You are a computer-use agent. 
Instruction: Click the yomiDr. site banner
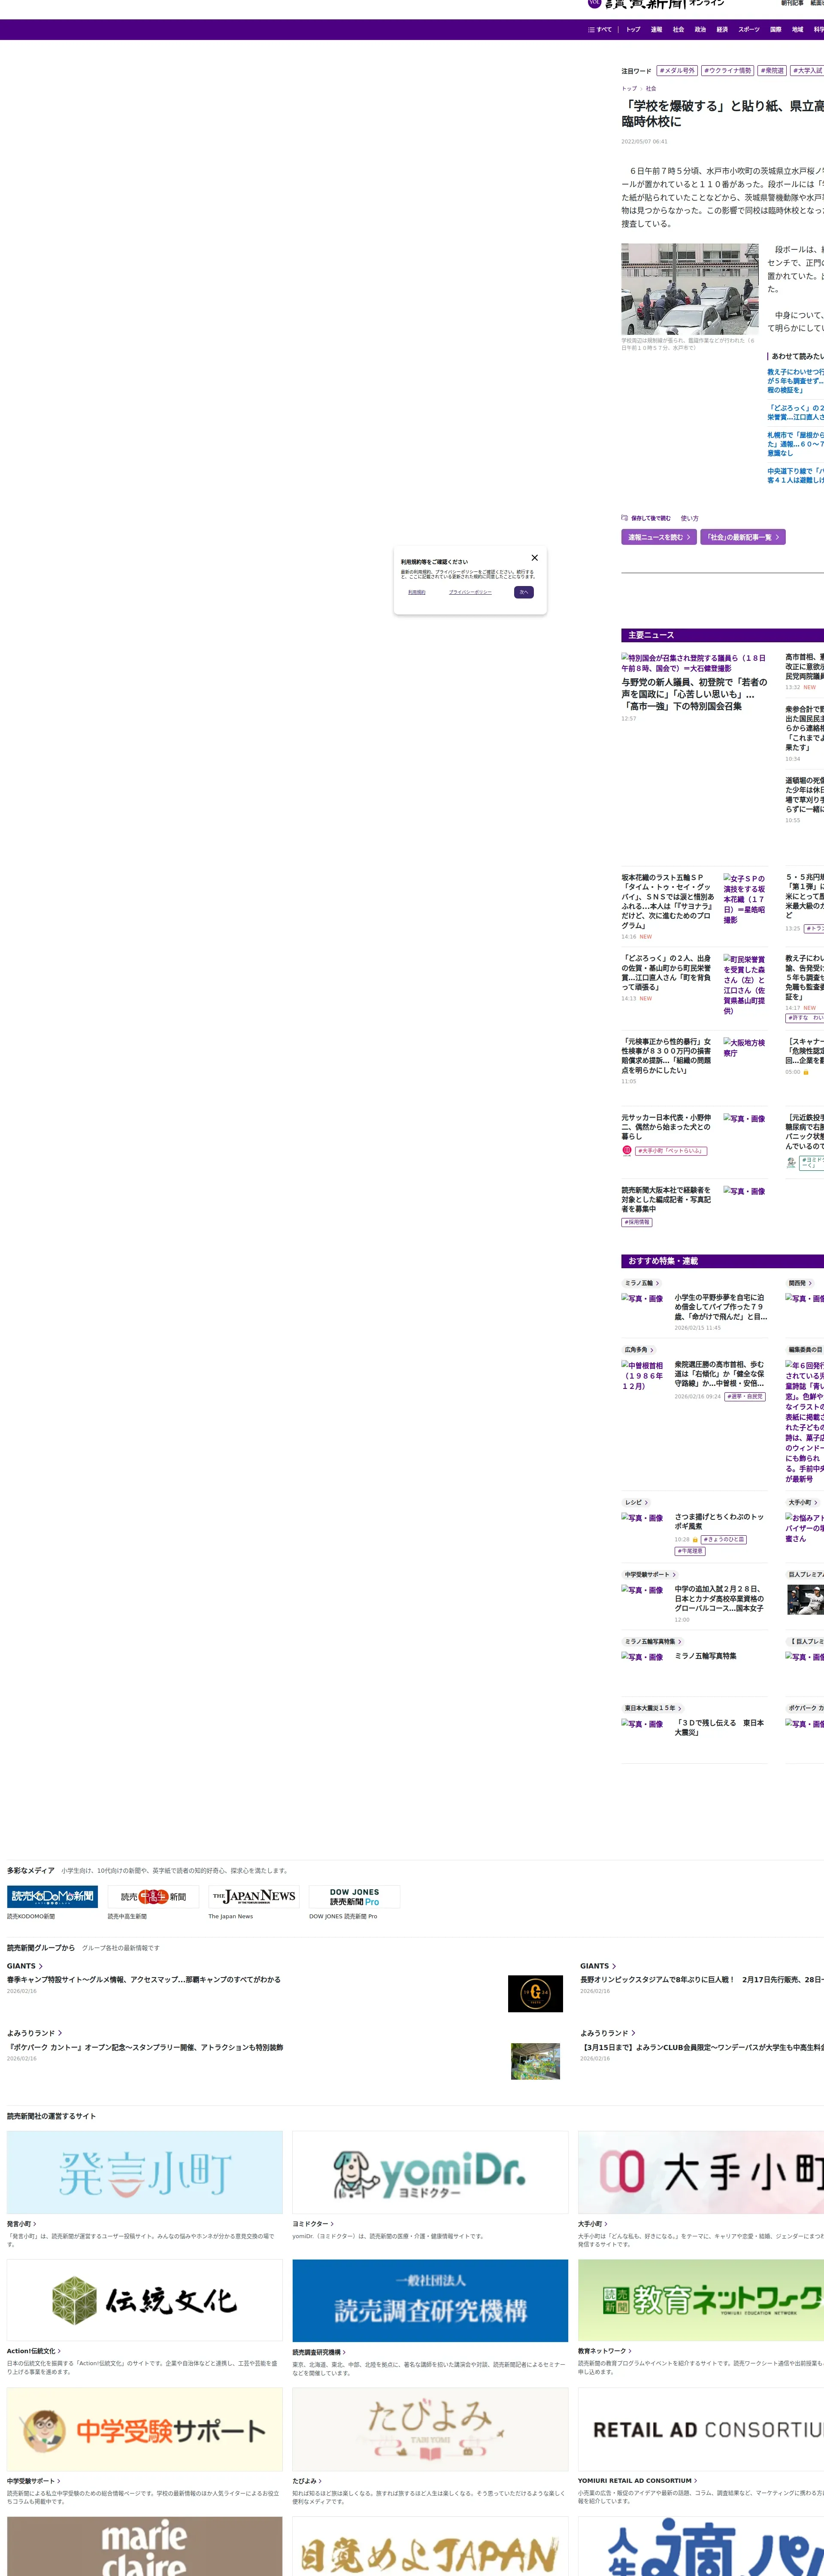[430, 2173]
